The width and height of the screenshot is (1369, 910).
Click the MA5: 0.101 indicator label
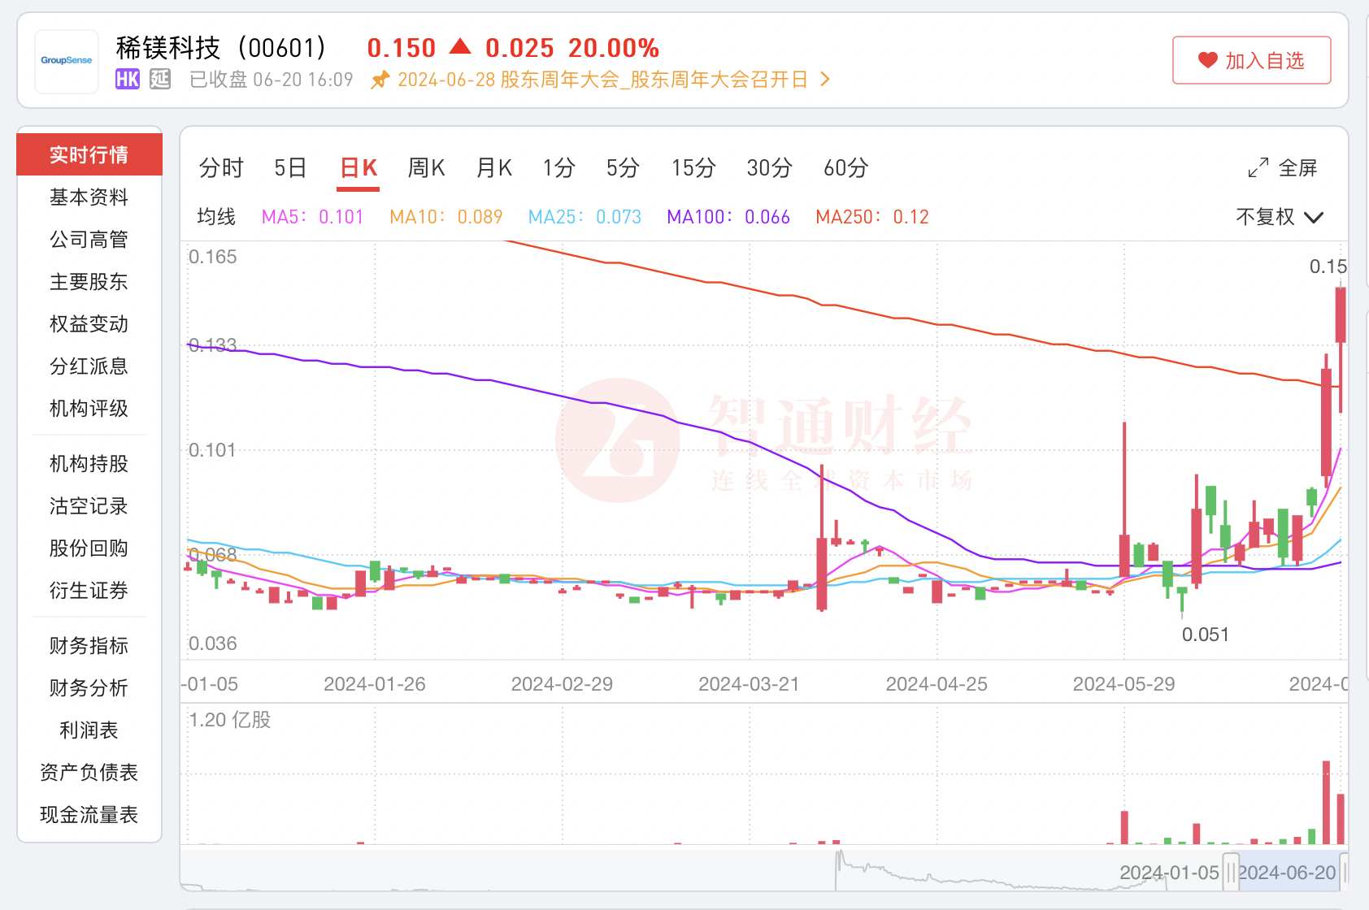(x=312, y=217)
